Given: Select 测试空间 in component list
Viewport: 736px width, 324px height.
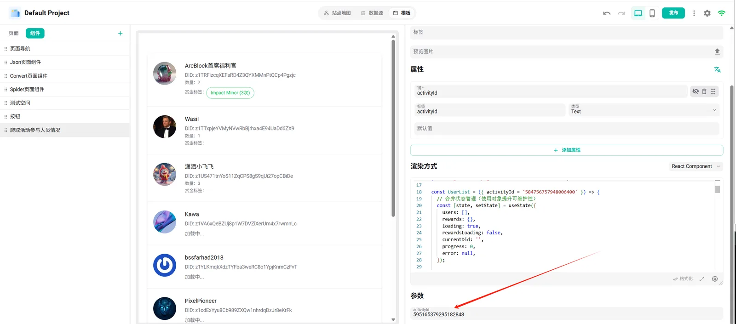Looking at the screenshot, I should 65,103.
